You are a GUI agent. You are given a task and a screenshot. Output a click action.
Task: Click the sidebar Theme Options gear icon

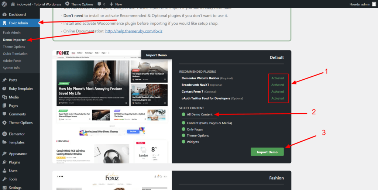click(4, 122)
